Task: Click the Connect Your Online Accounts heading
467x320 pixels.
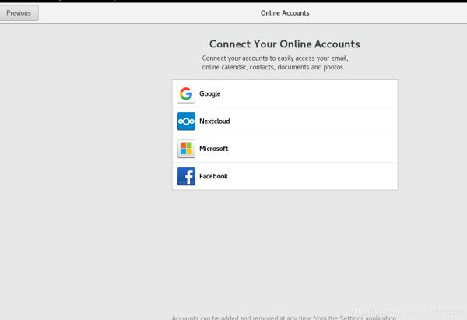Action: point(285,44)
